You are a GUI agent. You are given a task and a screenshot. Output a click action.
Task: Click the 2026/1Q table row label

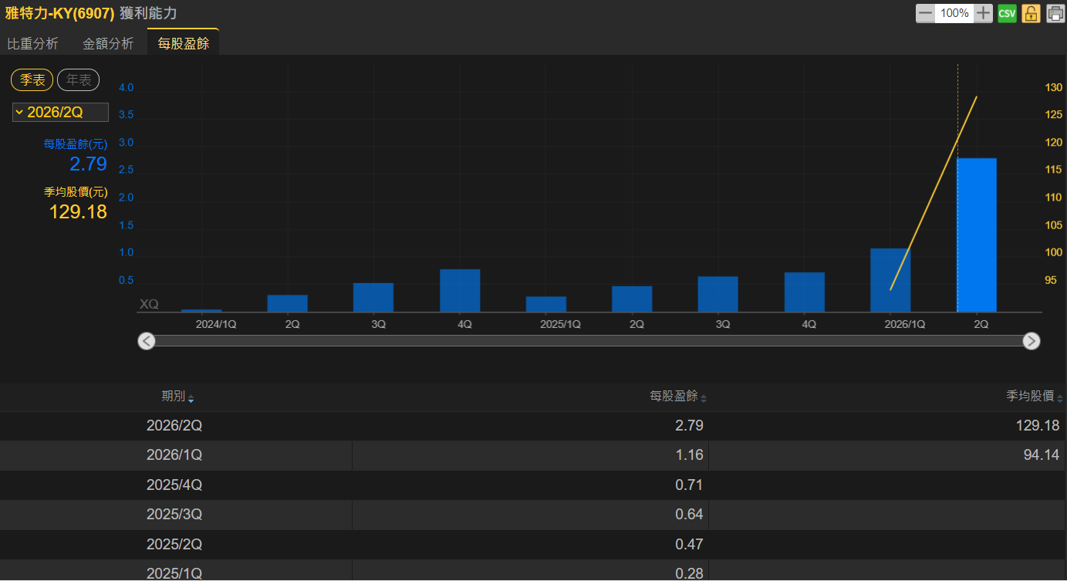[174, 455]
